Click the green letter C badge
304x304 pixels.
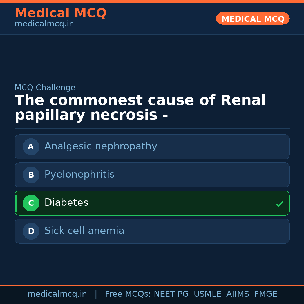31,203
